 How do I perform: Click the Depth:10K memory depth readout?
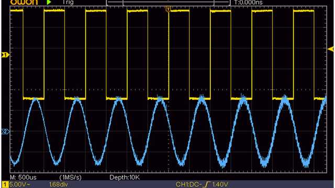pos(125,178)
